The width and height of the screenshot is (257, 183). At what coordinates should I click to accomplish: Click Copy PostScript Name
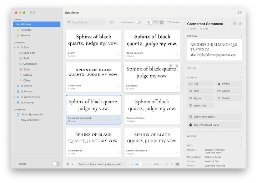(x=215, y=125)
